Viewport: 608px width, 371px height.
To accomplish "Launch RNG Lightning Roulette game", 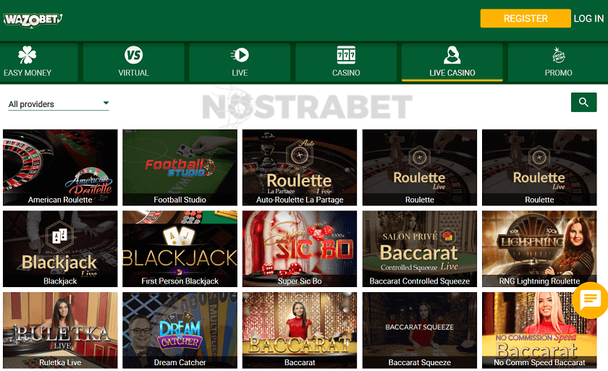I will click(x=539, y=249).
